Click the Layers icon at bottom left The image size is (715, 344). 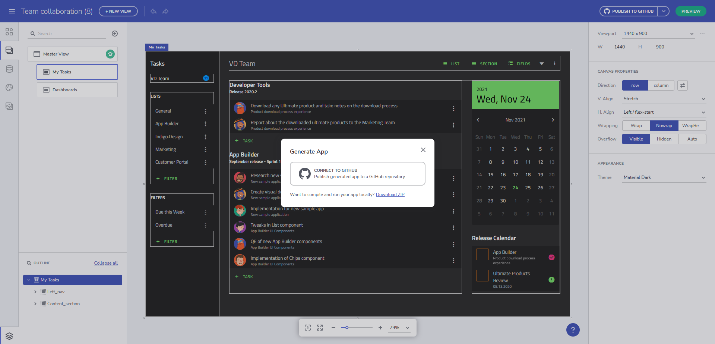9,335
